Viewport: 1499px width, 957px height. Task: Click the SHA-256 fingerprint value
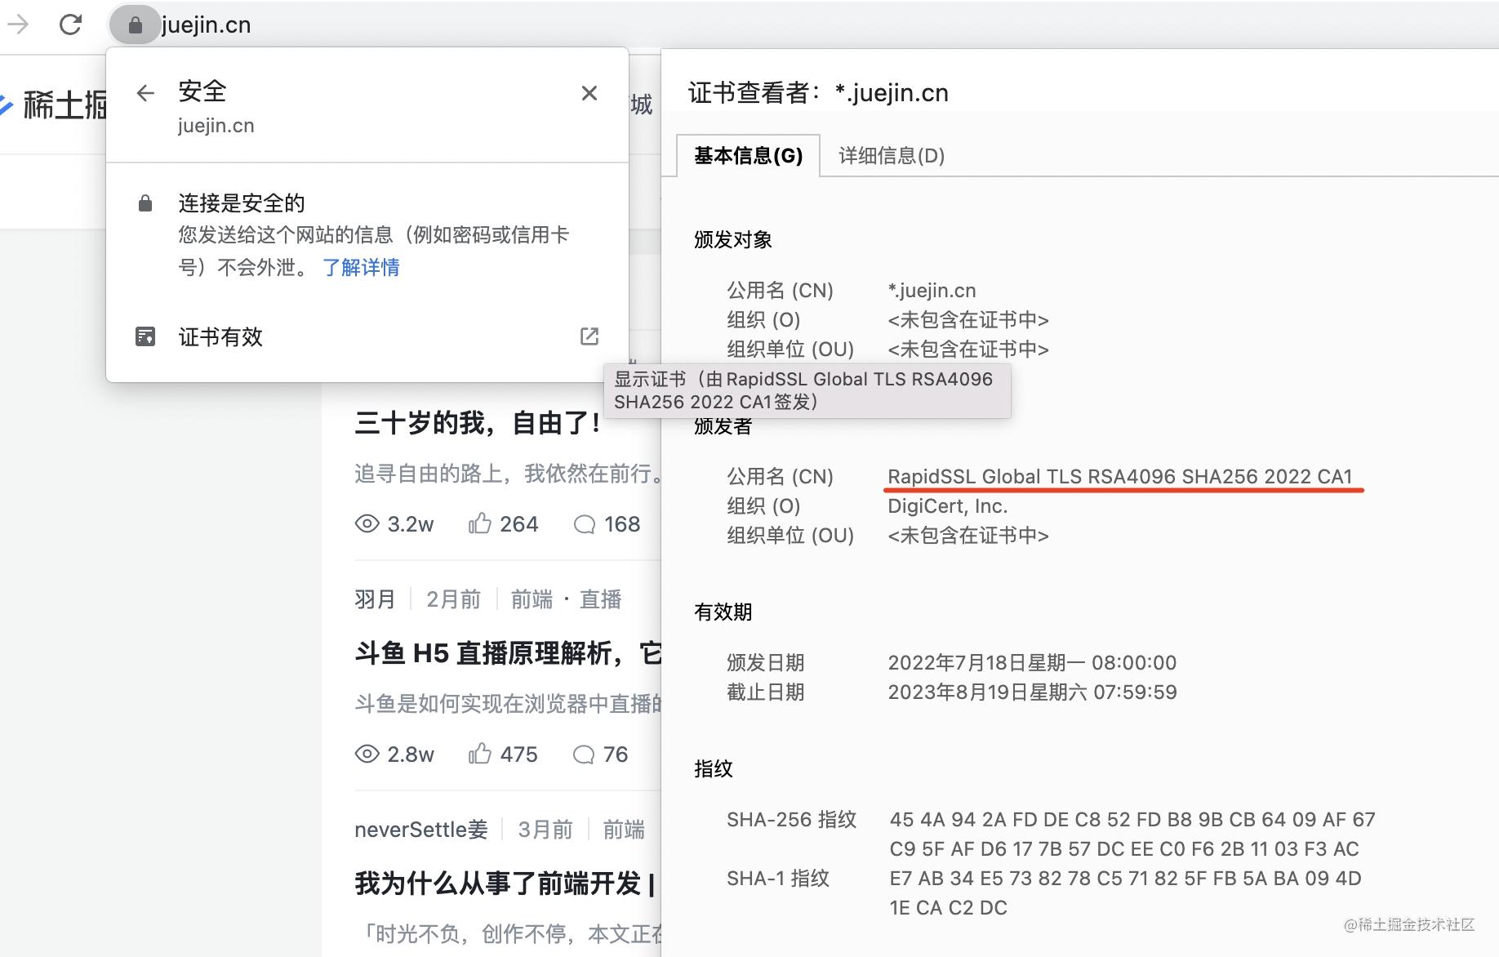coord(1132,834)
